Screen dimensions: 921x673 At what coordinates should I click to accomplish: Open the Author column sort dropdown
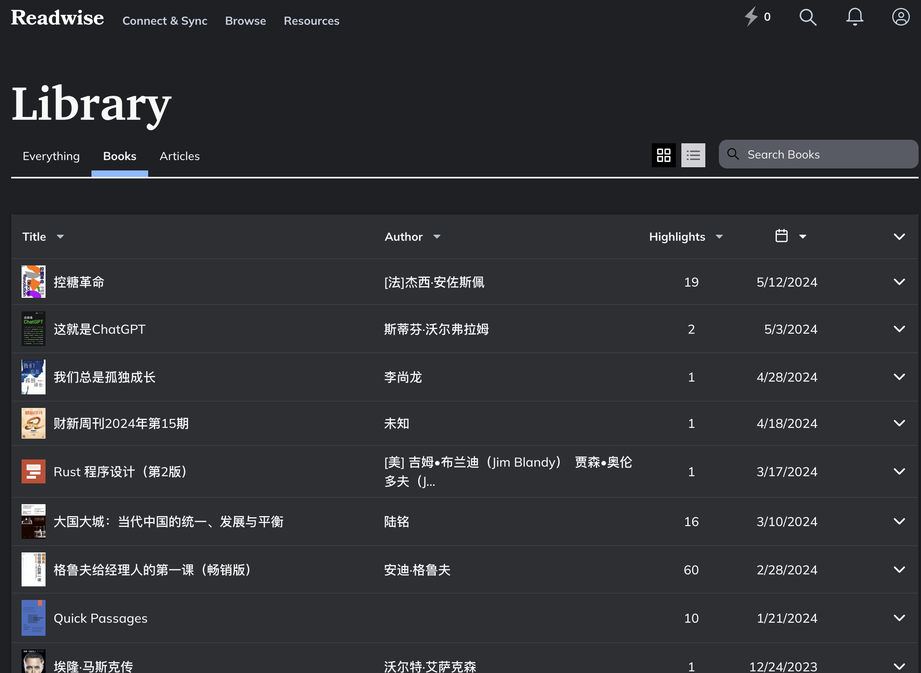click(x=437, y=237)
